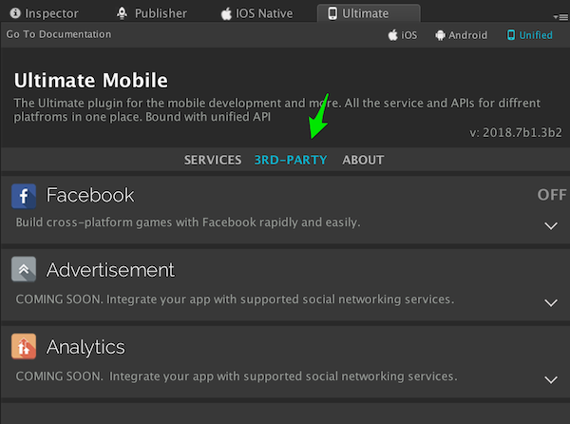Select the Android platform button

coord(462,35)
